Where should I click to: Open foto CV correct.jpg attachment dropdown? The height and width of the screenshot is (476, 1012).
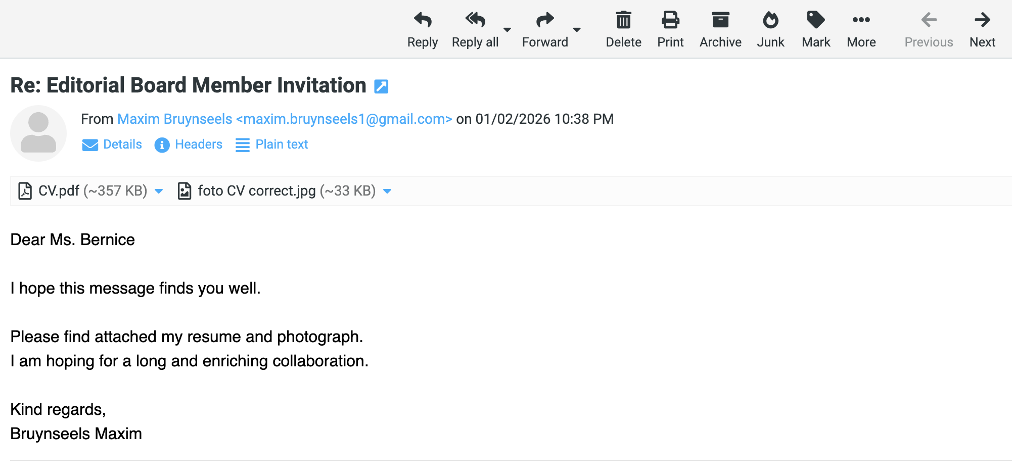[x=387, y=191]
